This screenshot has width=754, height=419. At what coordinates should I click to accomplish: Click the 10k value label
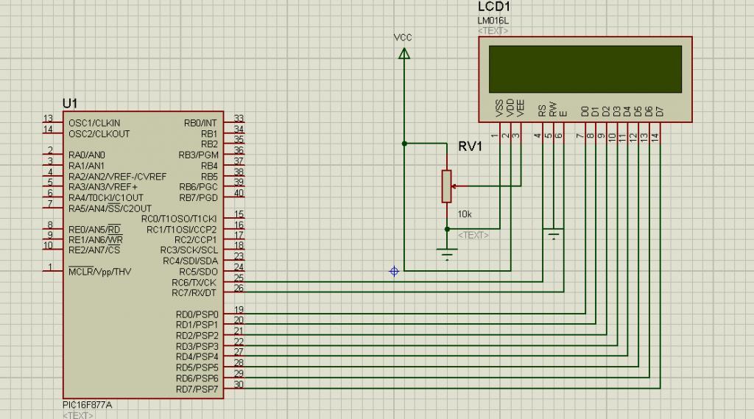click(x=465, y=214)
